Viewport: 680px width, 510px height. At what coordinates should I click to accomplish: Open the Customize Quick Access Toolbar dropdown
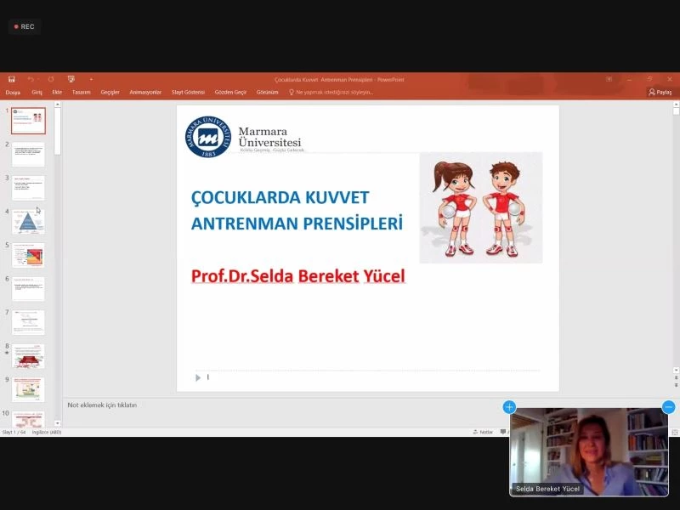[91, 79]
